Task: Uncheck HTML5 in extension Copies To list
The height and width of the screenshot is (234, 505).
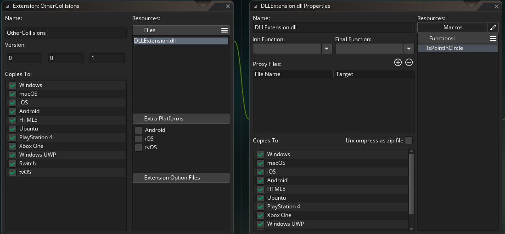Action: (12, 120)
